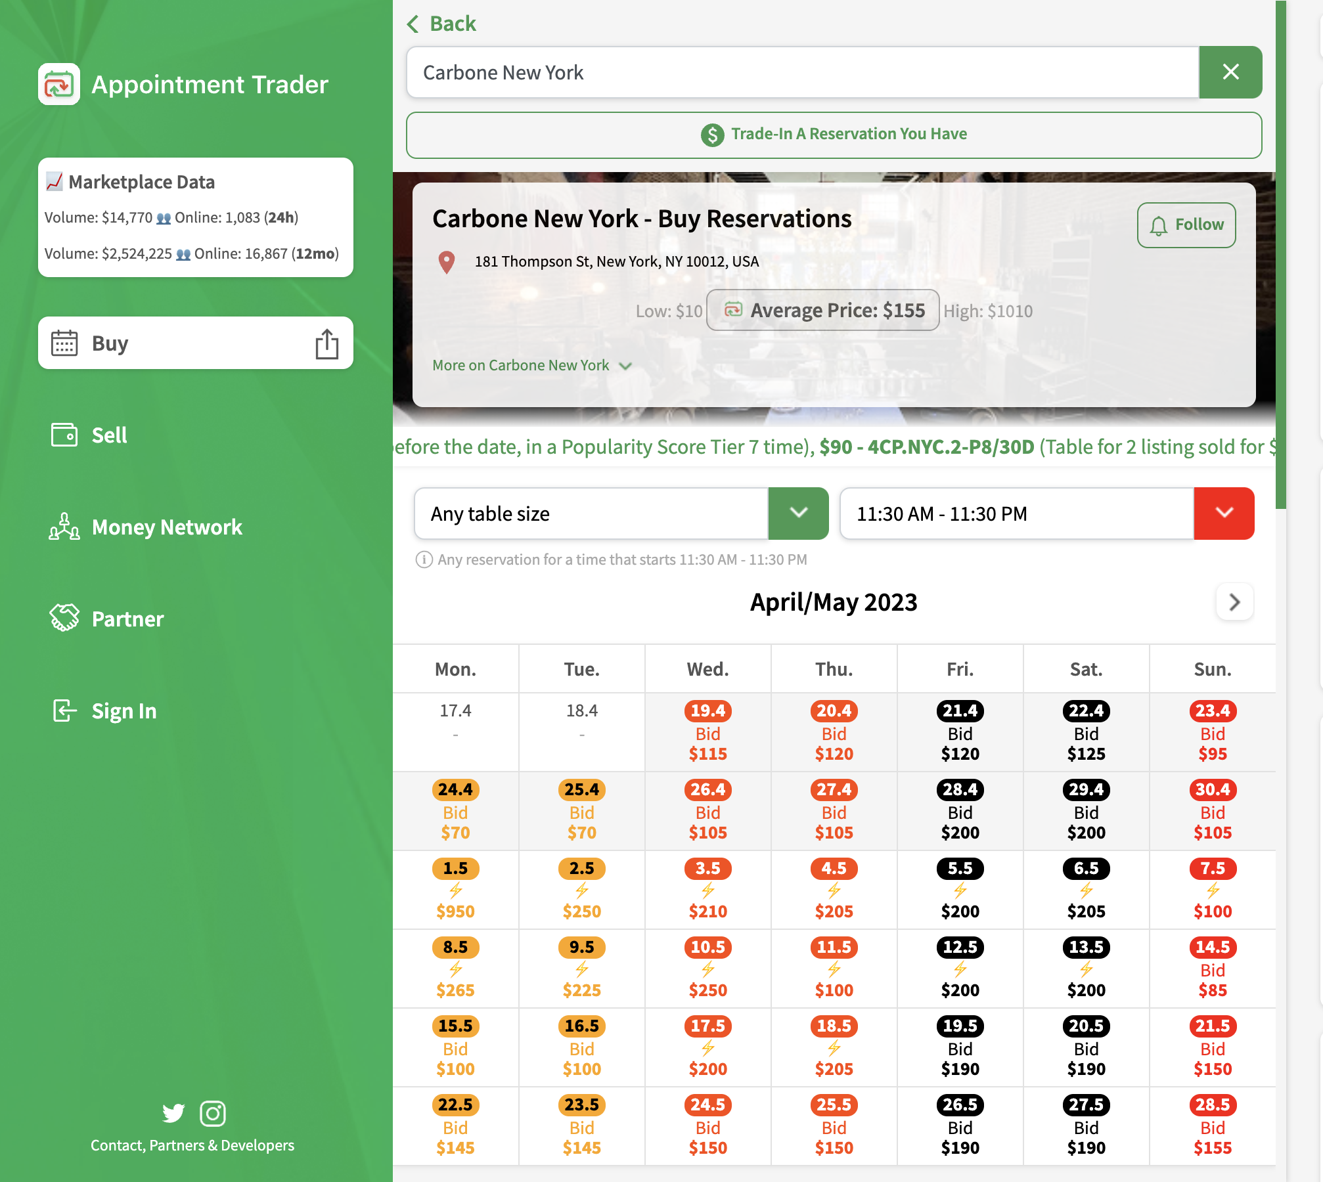Click the Marketplace Data chart icon

click(x=54, y=182)
